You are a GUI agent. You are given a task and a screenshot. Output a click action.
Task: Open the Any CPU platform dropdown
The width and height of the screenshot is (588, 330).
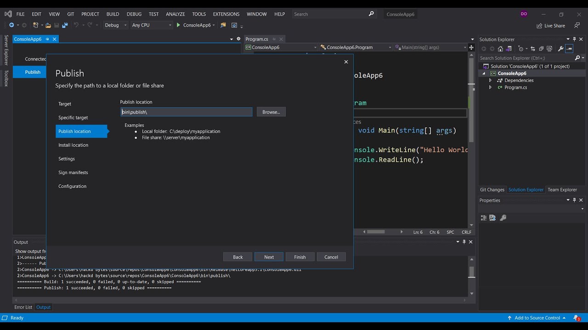coord(151,25)
